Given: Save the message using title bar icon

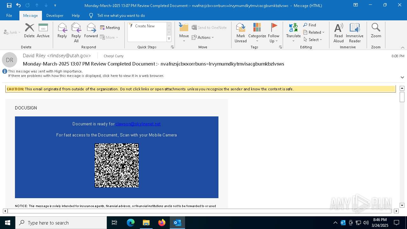Looking at the screenshot, I should click(x=9, y=5).
